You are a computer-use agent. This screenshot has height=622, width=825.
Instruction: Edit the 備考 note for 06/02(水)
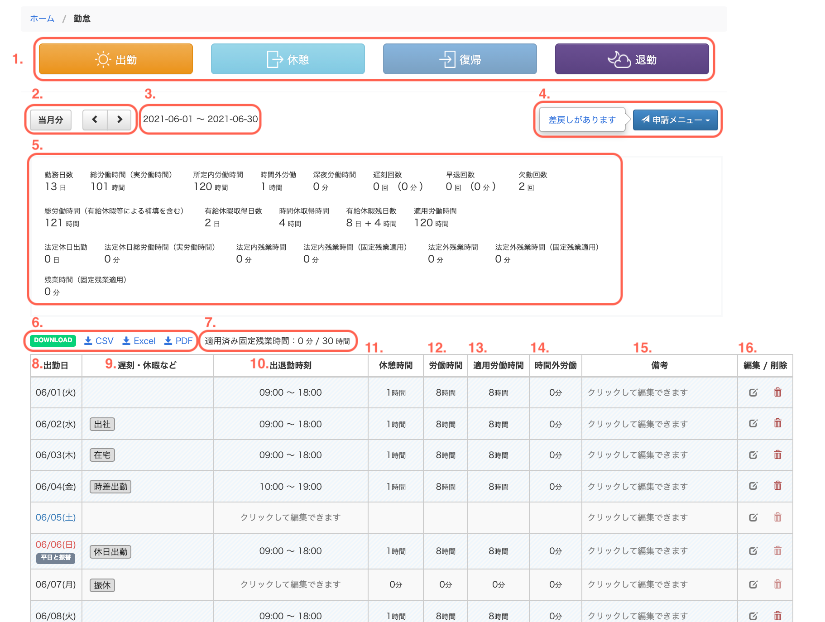click(659, 424)
